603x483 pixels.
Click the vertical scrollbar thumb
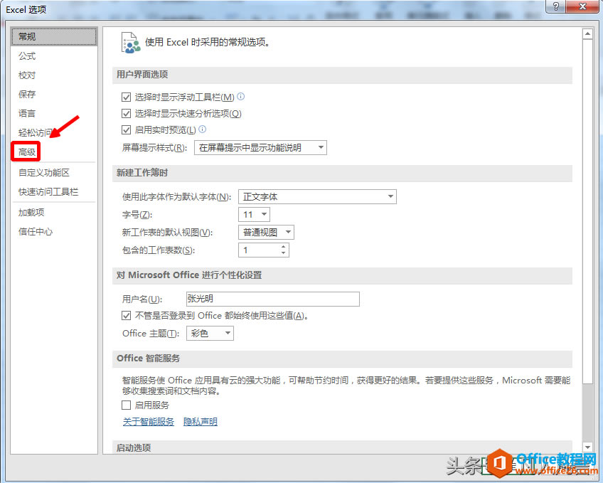tap(587, 211)
